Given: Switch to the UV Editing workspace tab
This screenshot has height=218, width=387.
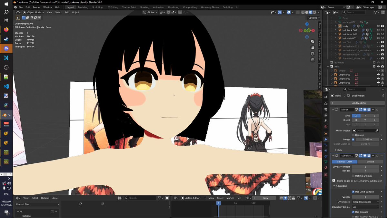Looking at the screenshot, I should click(112, 7).
